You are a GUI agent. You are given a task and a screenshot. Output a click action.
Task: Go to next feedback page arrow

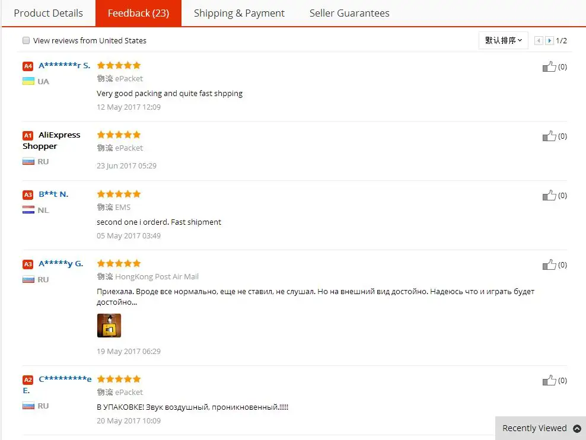point(550,40)
